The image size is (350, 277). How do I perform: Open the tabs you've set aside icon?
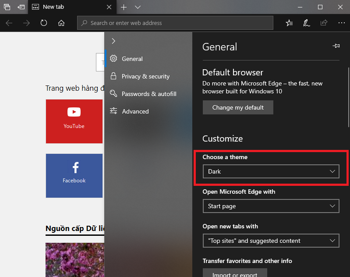pyautogui.click(x=7, y=7)
